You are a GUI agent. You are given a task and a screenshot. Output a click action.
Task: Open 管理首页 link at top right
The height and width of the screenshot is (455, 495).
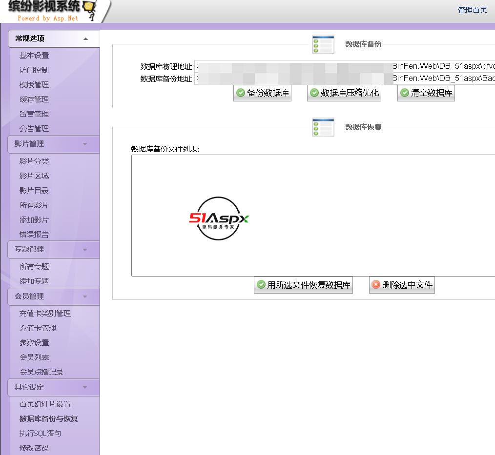coord(472,10)
